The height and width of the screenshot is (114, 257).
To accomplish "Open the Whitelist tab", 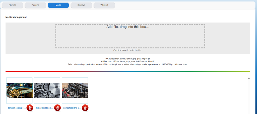I will pos(104,5).
